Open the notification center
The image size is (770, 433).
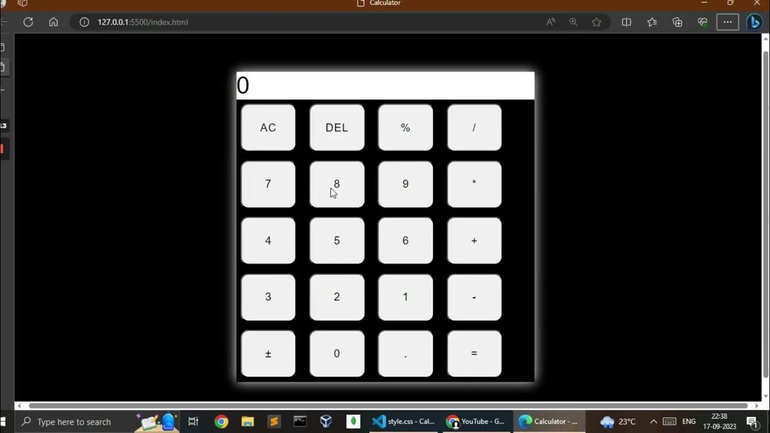tap(752, 422)
